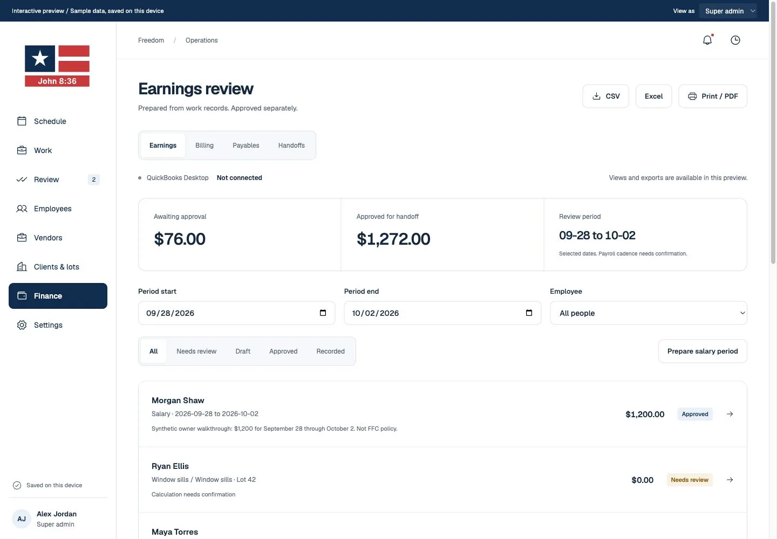Switch to the Payables tab
Viewport: 777px width, 539px height.
click(x=246, y=146)
